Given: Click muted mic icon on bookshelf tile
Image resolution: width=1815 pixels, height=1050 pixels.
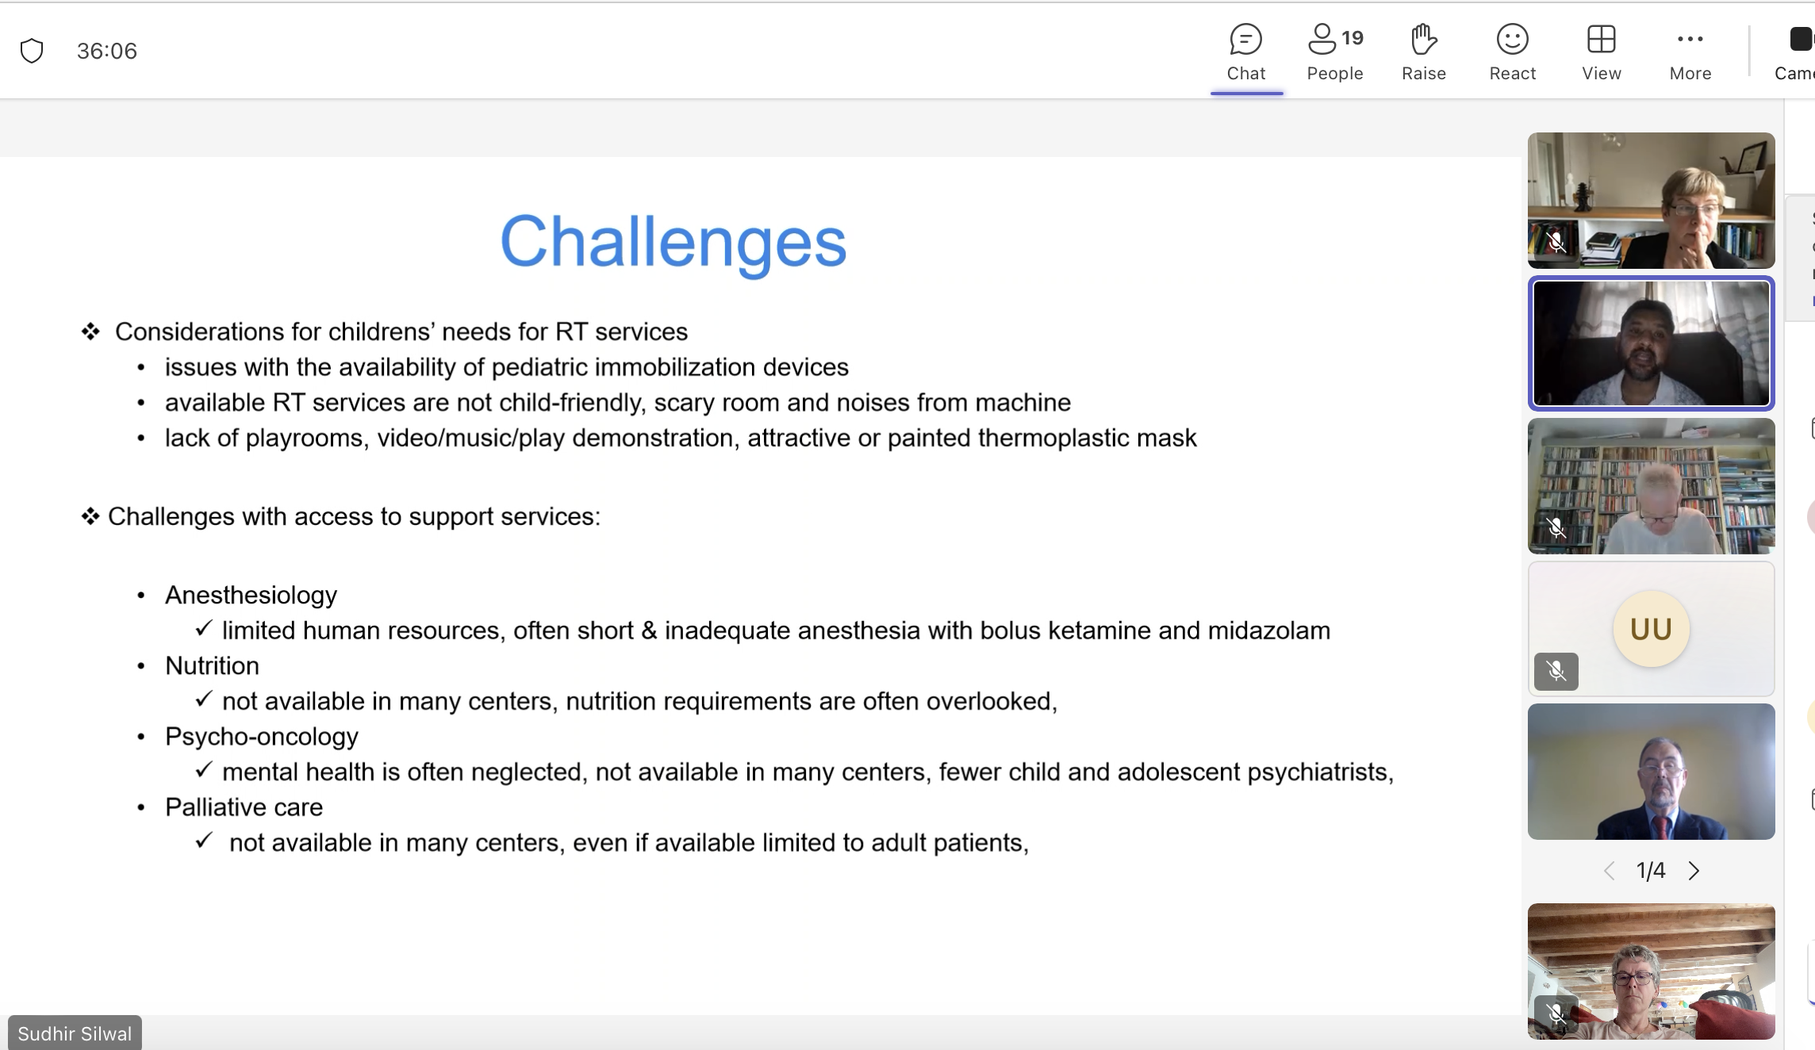Looking at the screenshot, I should pyautogui.click(x=1556, y=527).
